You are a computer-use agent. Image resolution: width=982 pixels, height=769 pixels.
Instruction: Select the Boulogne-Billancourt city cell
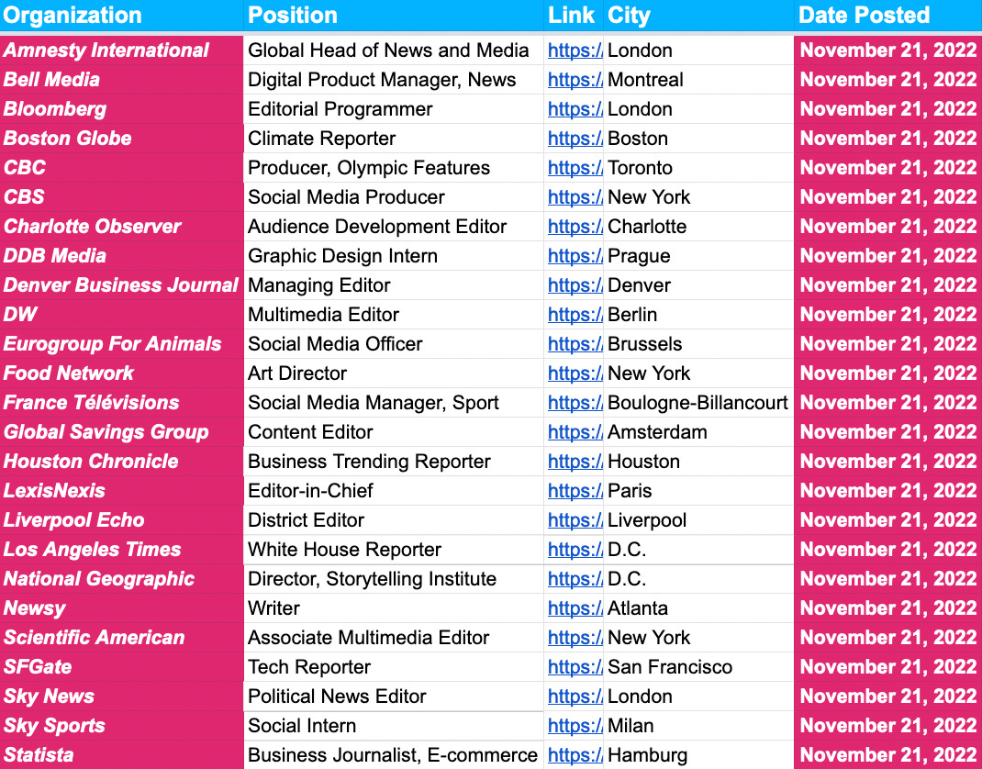[x=698, y=403]
